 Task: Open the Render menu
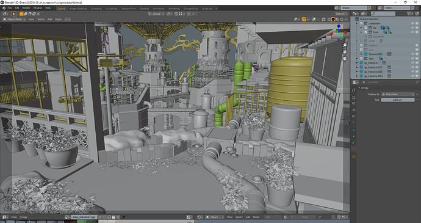tap(26, 8)
